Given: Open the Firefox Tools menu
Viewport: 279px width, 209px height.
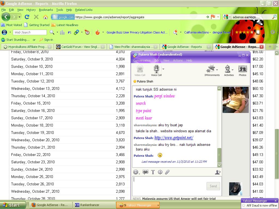Looking at the screenshot, I should pyautogui.click(x=60, y=10).
